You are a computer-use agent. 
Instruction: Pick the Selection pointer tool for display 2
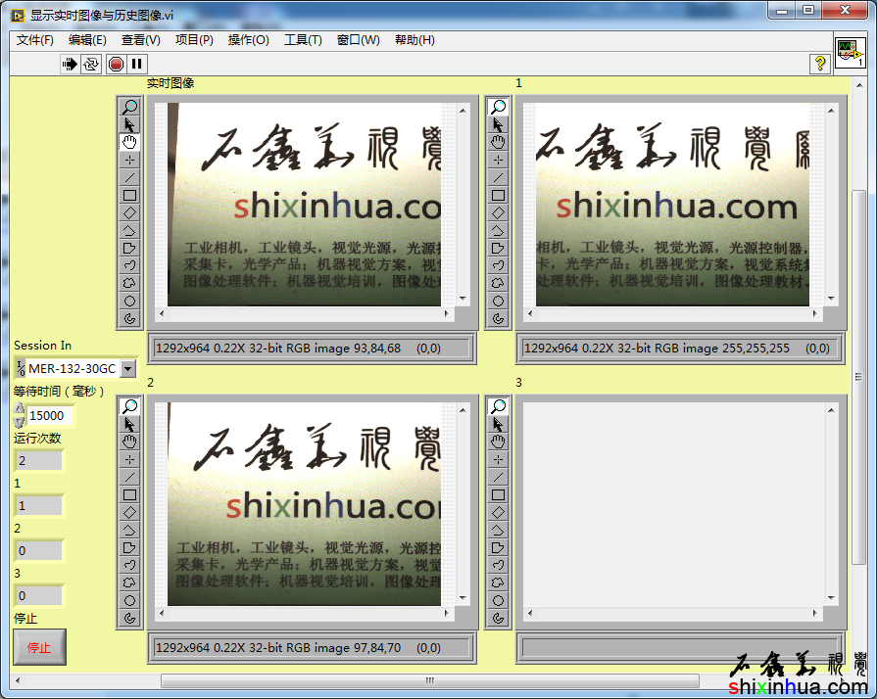click(x=129, y=424)
